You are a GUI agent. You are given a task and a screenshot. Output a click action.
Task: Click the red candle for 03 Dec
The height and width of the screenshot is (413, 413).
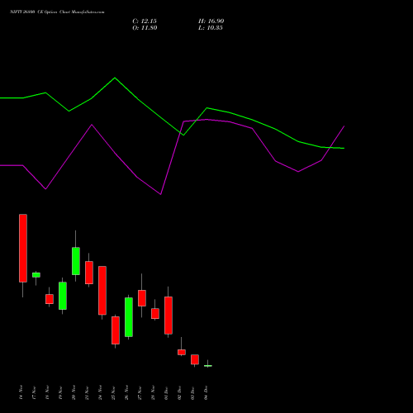195,359
